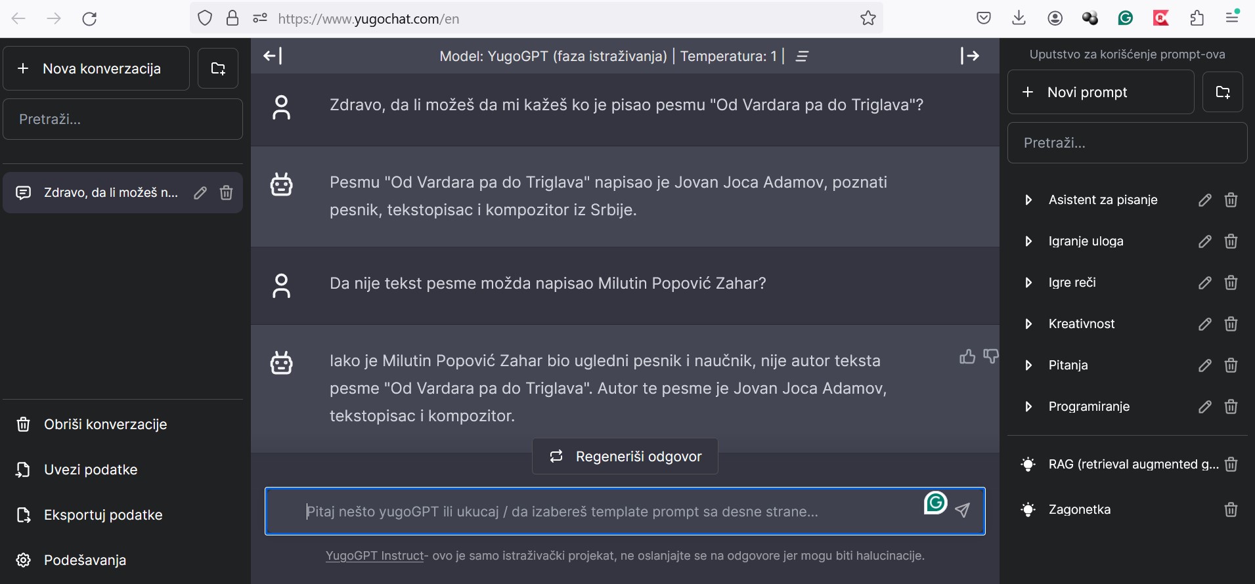Edit the 'Asistent za pisanje' prompt folder

coord(1204,200)
